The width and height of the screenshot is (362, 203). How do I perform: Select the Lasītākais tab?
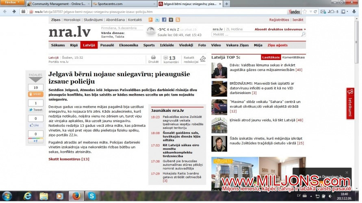pos(271,57)
